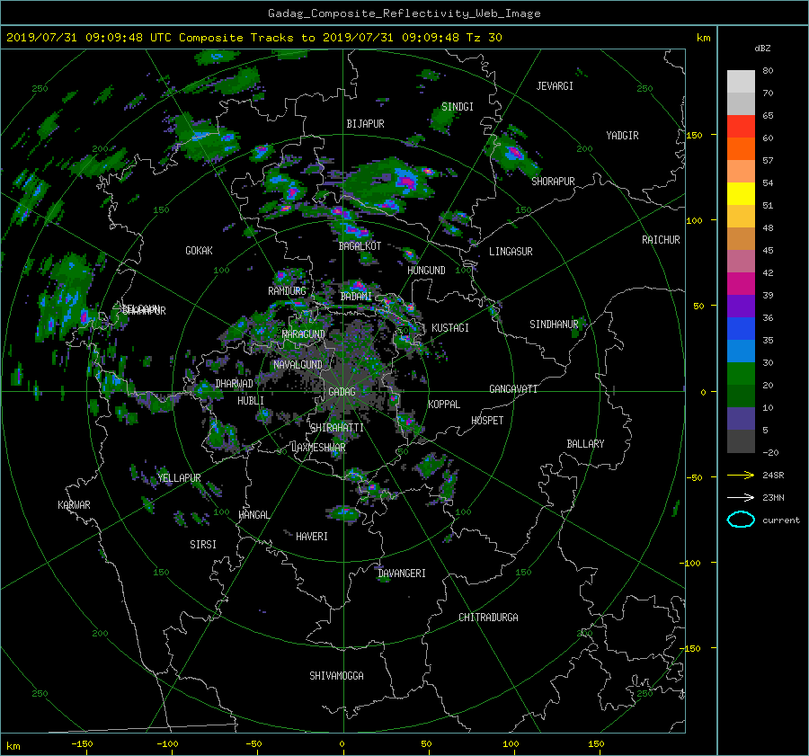This screenshot has height=756, width=809.
Task: Click the BADAMI city label
Action: pos(356,297)
